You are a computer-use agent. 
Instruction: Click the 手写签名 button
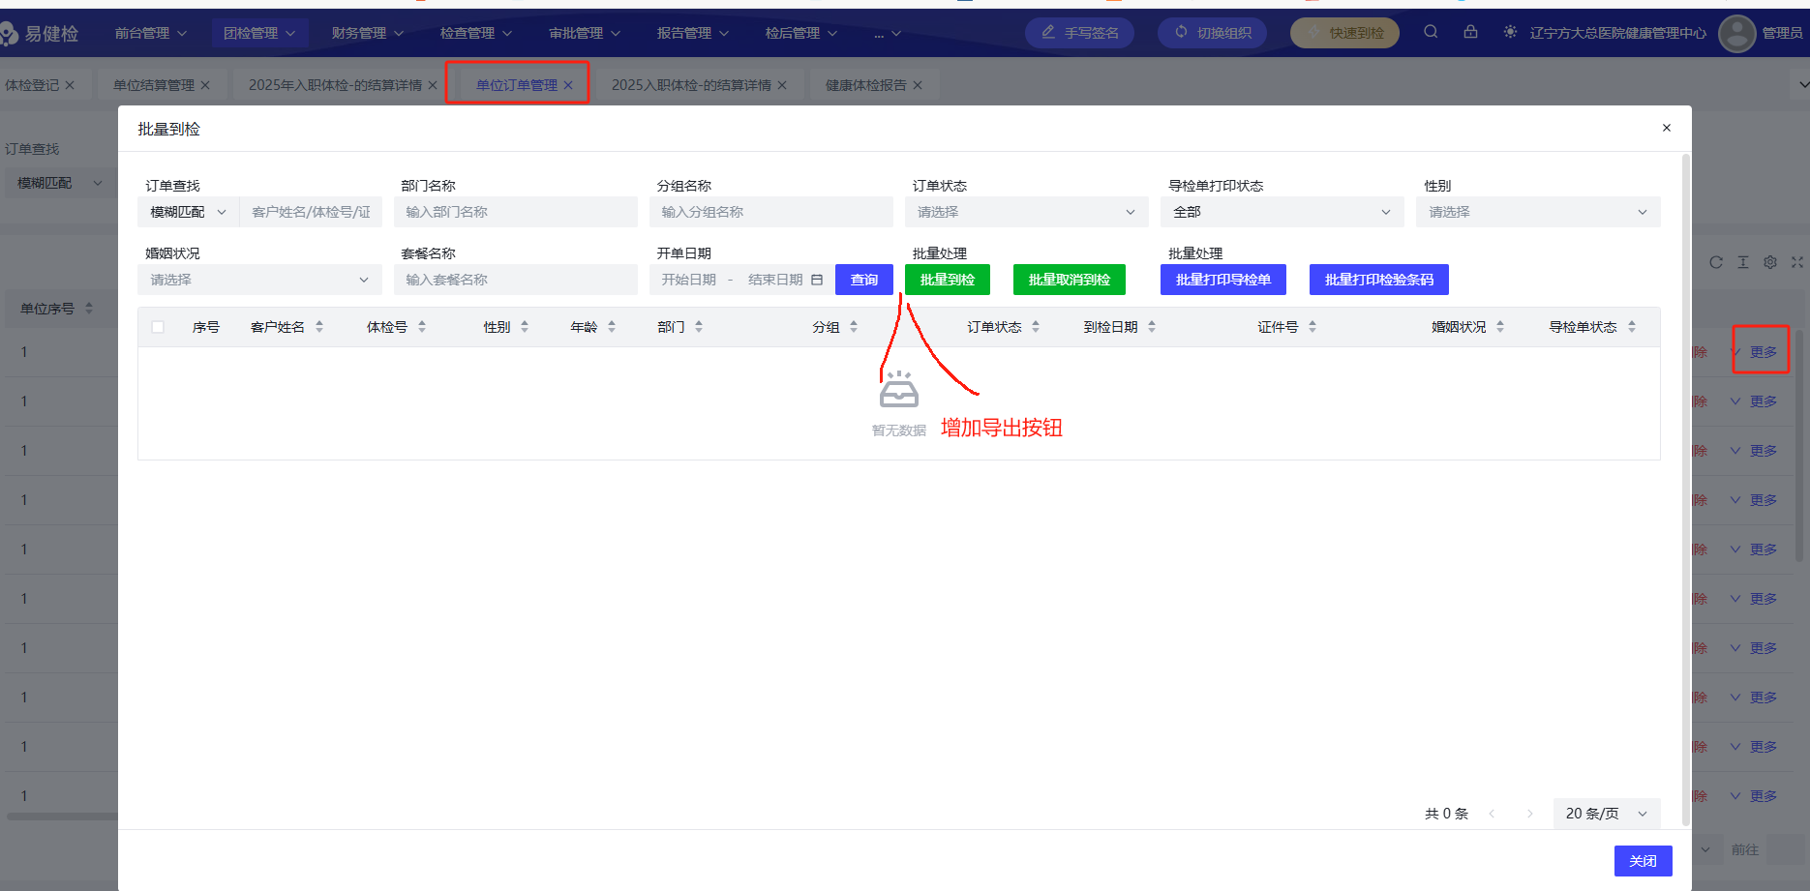click(1080, 33)
